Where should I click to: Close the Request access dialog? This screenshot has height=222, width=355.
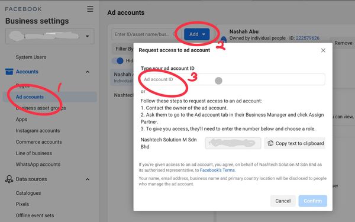pyautogui.click(x=323, y=50)
